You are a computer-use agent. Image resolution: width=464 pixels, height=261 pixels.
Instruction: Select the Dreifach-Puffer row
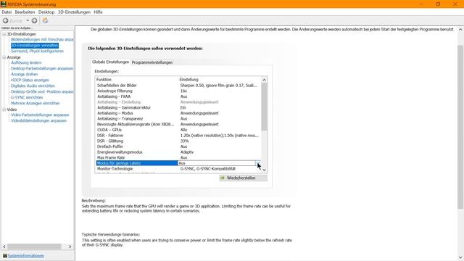[x=178, y=146]
